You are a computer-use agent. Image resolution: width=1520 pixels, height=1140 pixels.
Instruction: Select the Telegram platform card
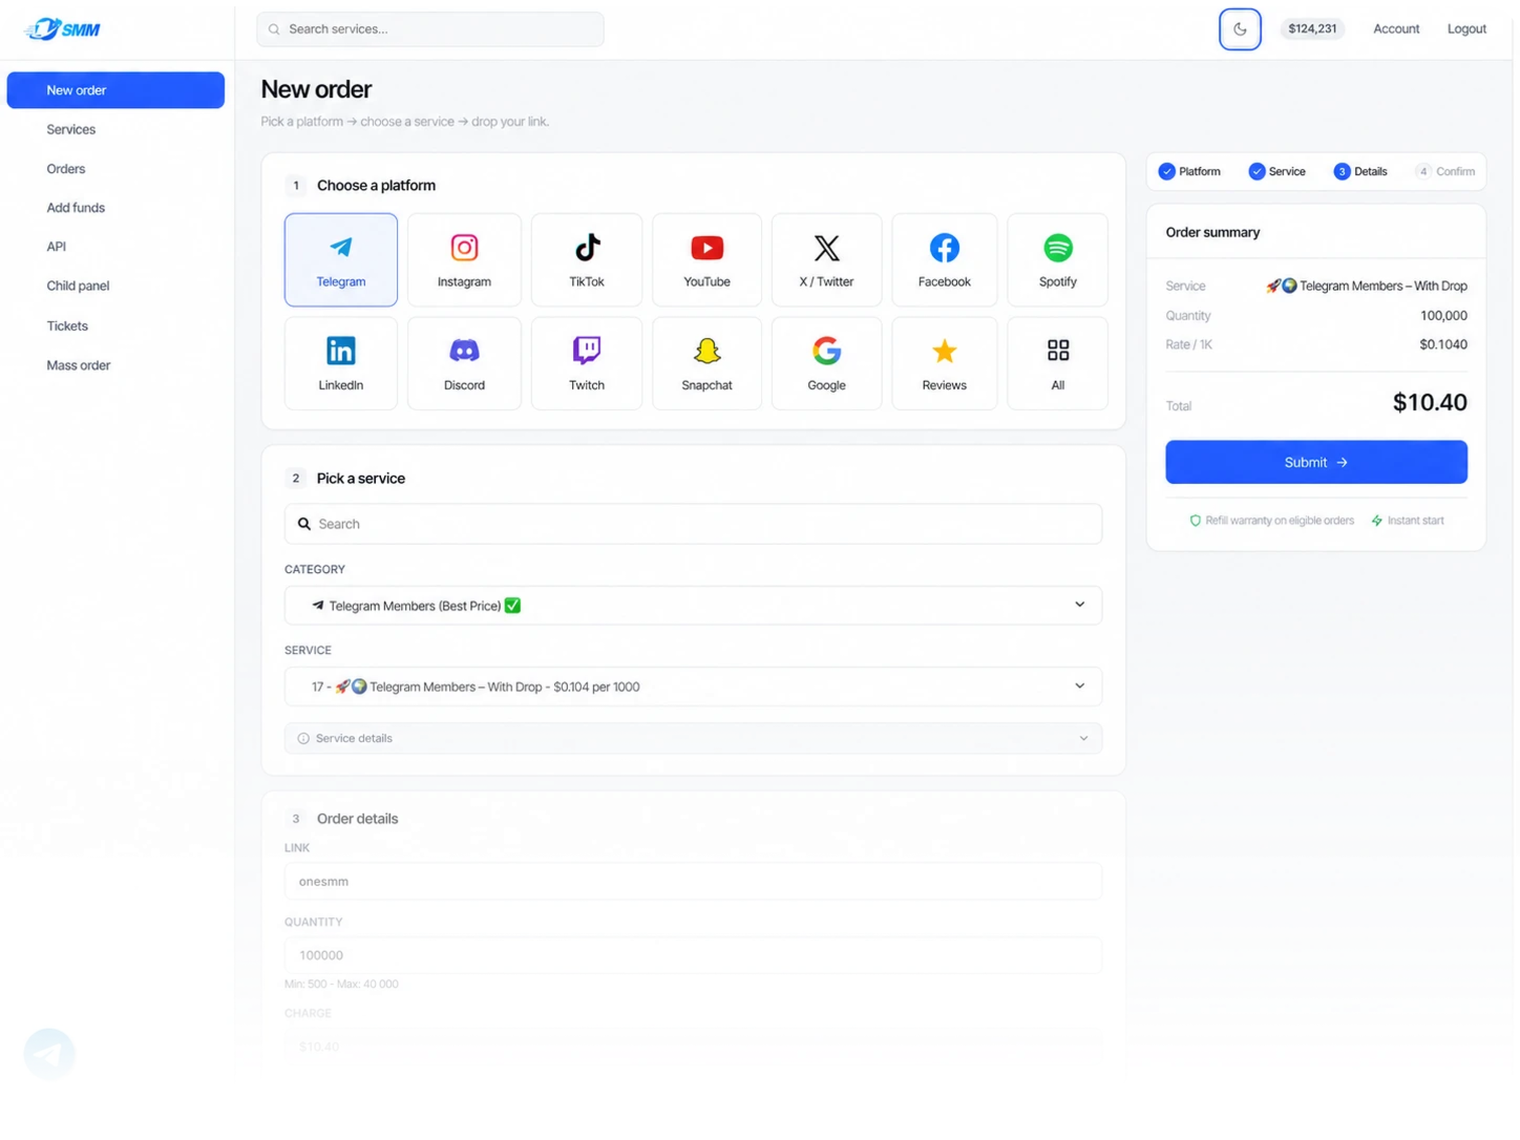341,259
